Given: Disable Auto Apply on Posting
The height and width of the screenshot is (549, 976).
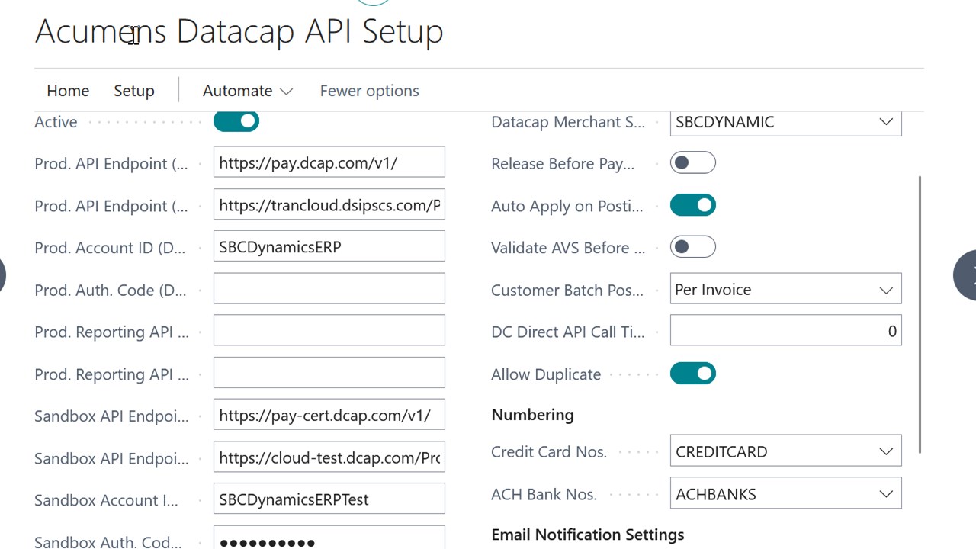Looking at the screenshot, I should [692, 204].
